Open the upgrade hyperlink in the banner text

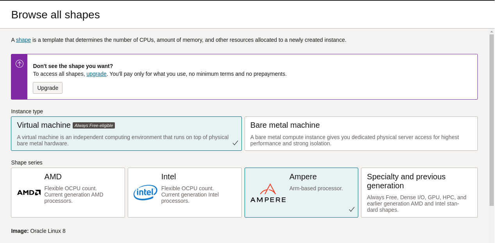pos(96,74)
